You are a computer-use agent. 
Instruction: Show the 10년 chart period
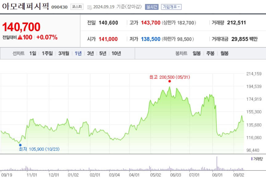pos(116,53)
